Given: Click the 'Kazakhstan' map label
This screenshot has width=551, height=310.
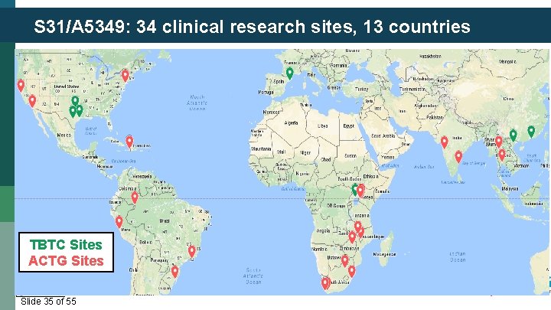Looking at the screenshot, I should tap(430, 56).
